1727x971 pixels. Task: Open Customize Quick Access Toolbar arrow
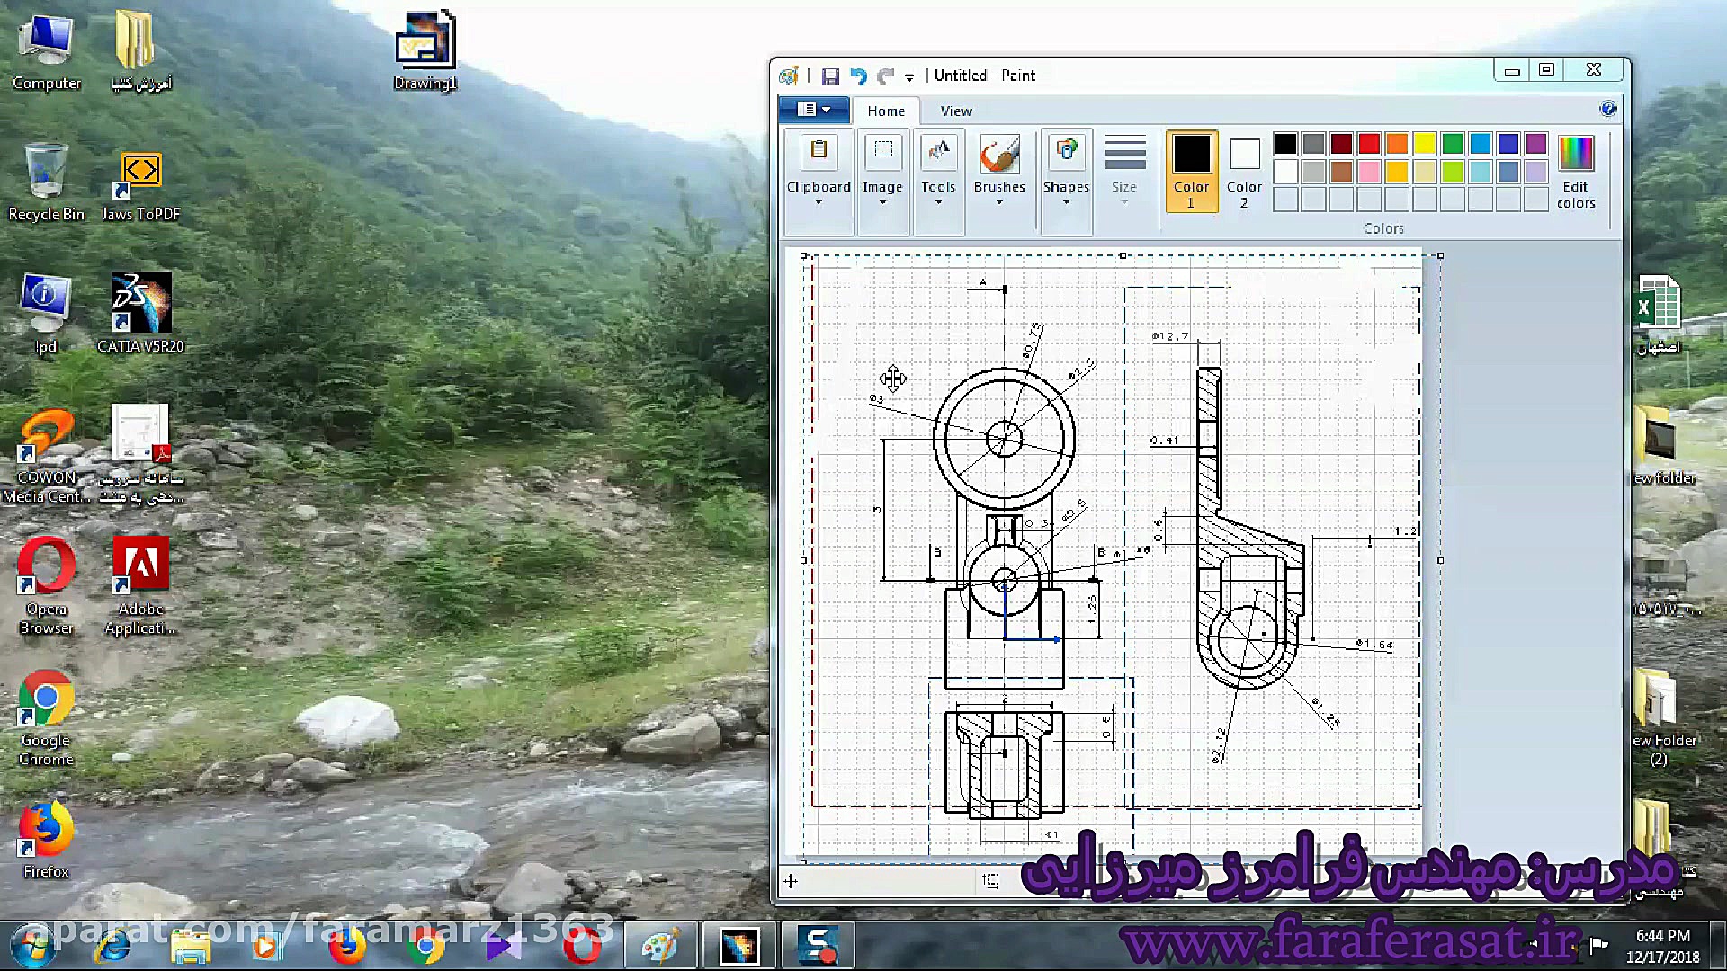pyautogui.click(x=909, y=78)
